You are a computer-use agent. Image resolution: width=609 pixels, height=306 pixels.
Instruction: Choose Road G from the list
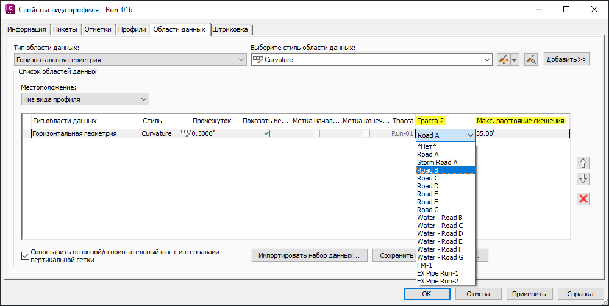[446, 210]
